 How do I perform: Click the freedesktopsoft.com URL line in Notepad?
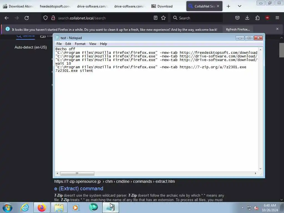tap(156, 52)
